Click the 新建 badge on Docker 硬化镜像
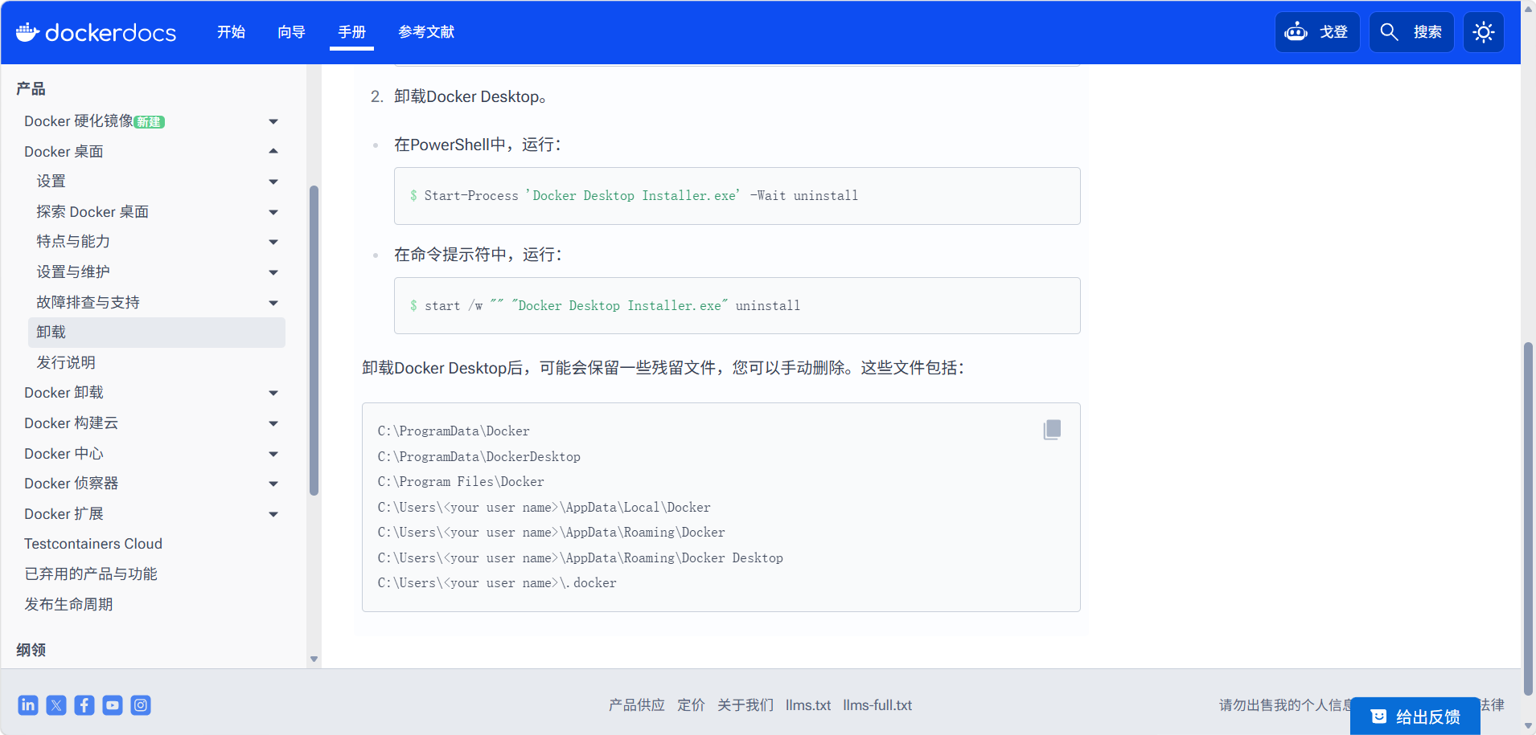1536x735 pixels. [149, 122]
